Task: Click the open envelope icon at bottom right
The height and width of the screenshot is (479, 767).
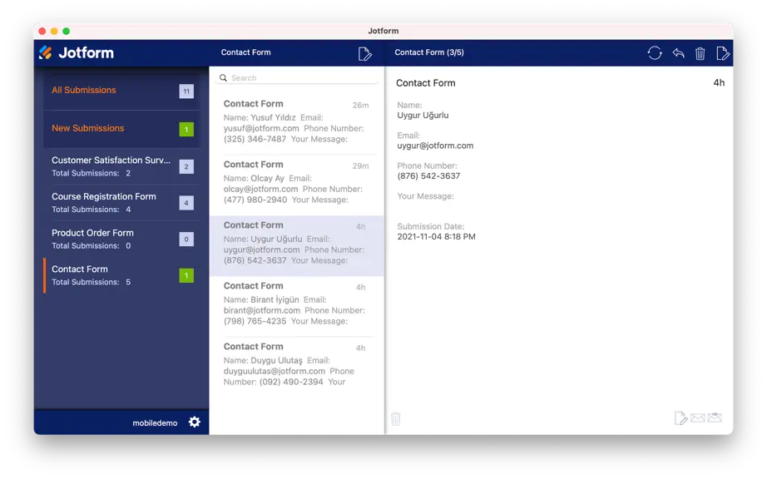Action: coord(715,417)
